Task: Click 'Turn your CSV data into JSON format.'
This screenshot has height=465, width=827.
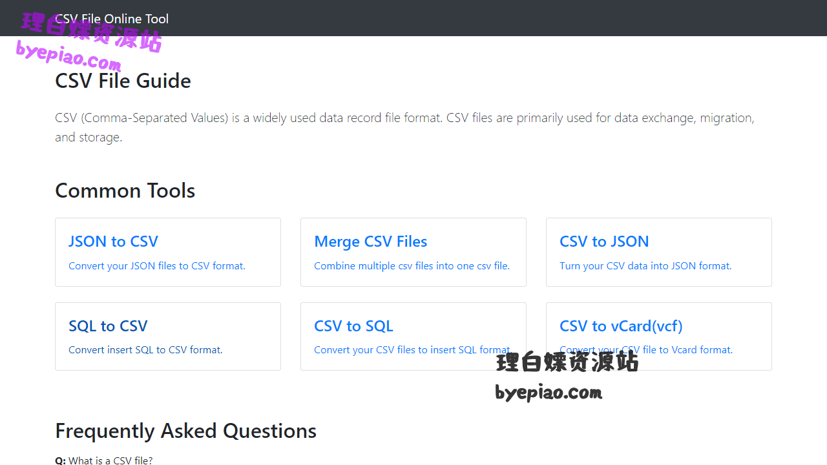Action: click(645, 265)
